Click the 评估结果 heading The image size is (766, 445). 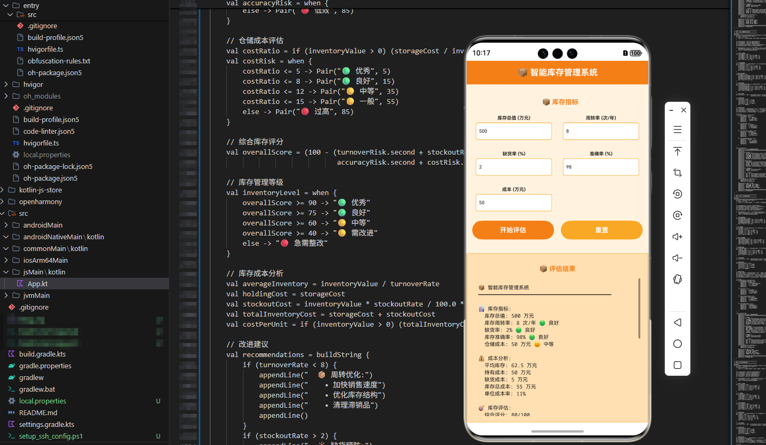point(557,269)
